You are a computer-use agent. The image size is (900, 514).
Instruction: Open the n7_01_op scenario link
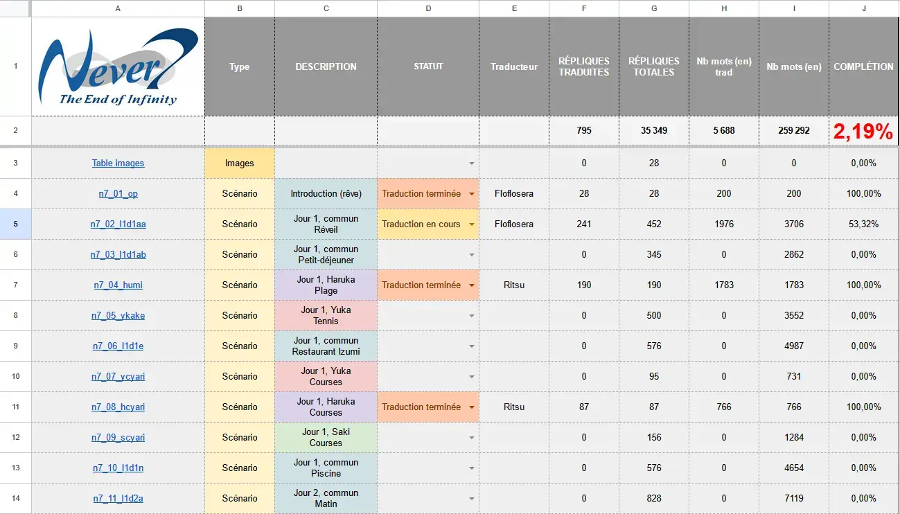pyautogui.click(x=117, y=193)
